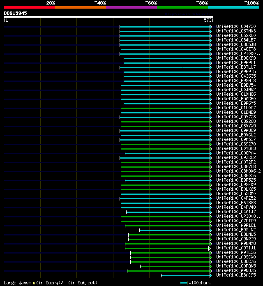Image resolution: width=263 pixels, height=286 pixels.
Task: Select label UniRef100_B3TLW7
Action: [236, 67]
